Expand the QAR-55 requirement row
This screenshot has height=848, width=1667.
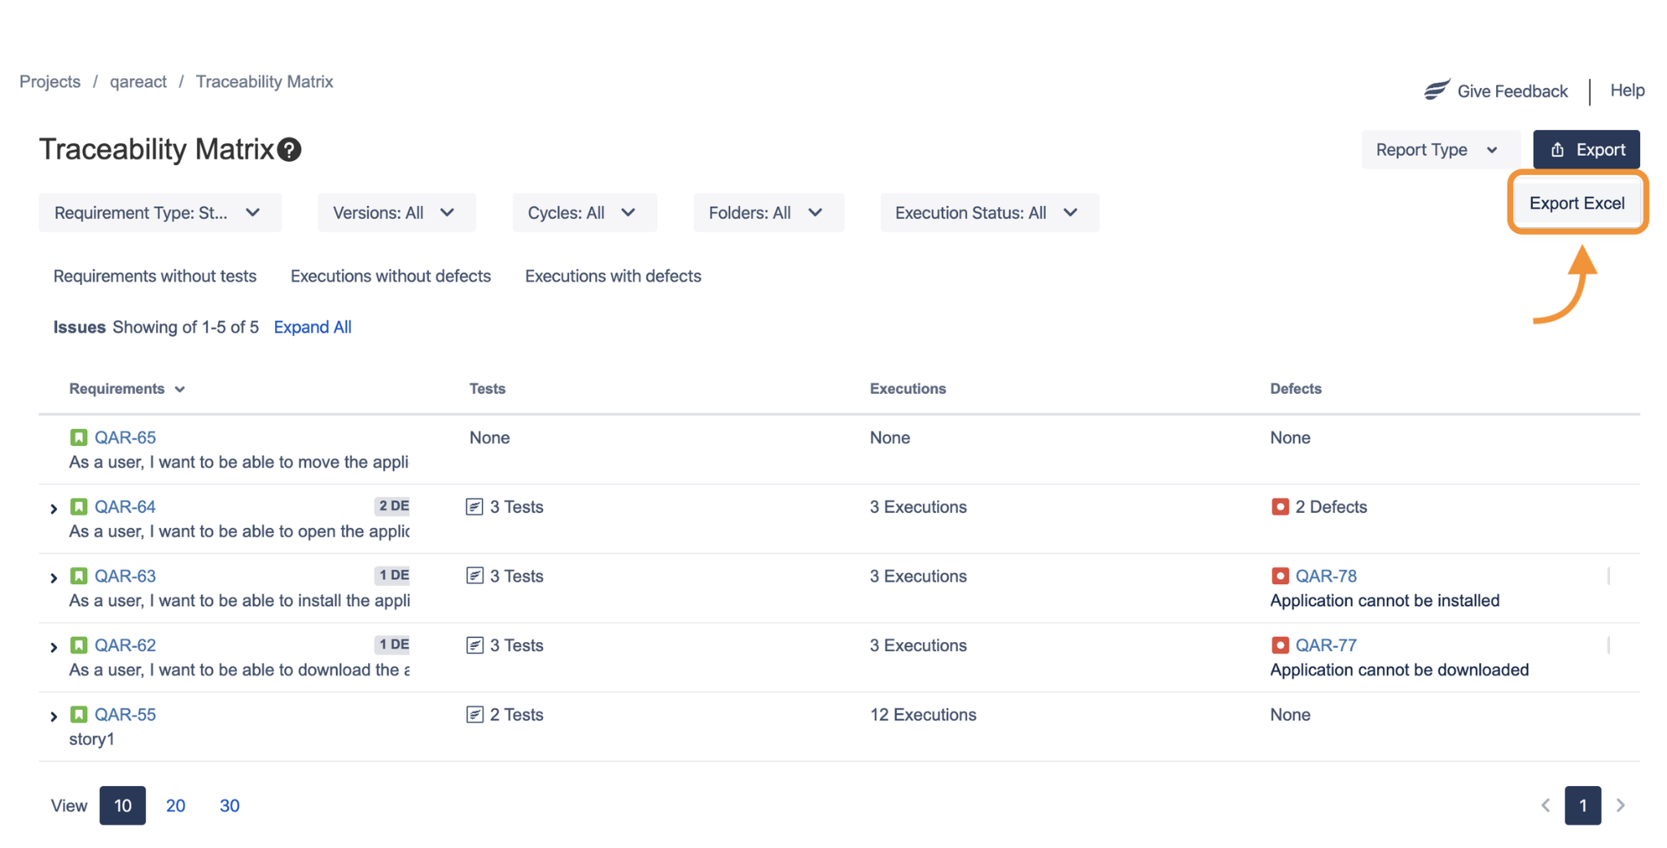tap(54, 716)
